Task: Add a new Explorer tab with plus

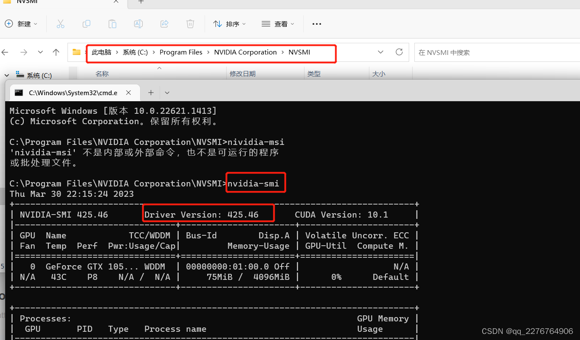Action: (x=141, y=1)
